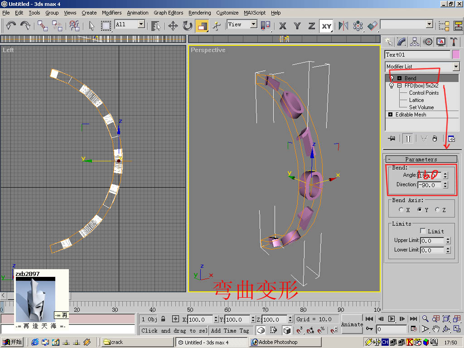Remove modifier using the trash can icon

[435, 139]
